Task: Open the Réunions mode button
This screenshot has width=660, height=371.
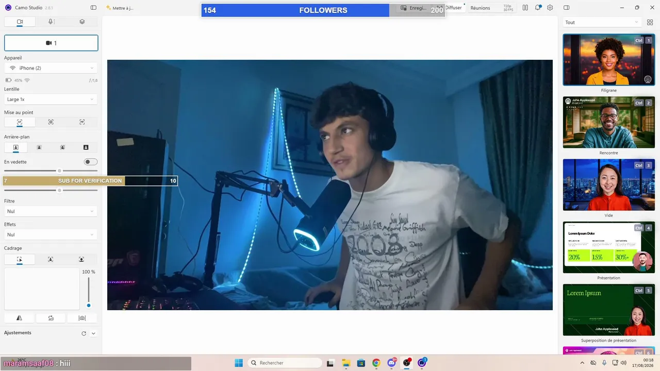Action: tap(480, 8)
